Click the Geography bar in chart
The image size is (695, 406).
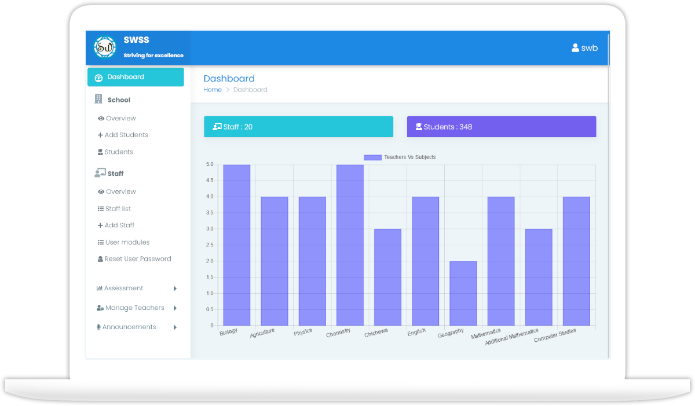(463, 293)
